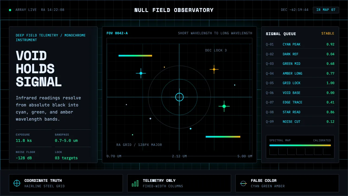The image size is (348, 196).
Task: Click the DEC -62:19:44 readout
Action: pos(295,10)
